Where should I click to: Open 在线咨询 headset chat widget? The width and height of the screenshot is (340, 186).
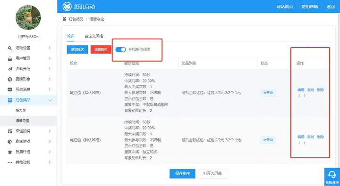click(x=332, y=177)
